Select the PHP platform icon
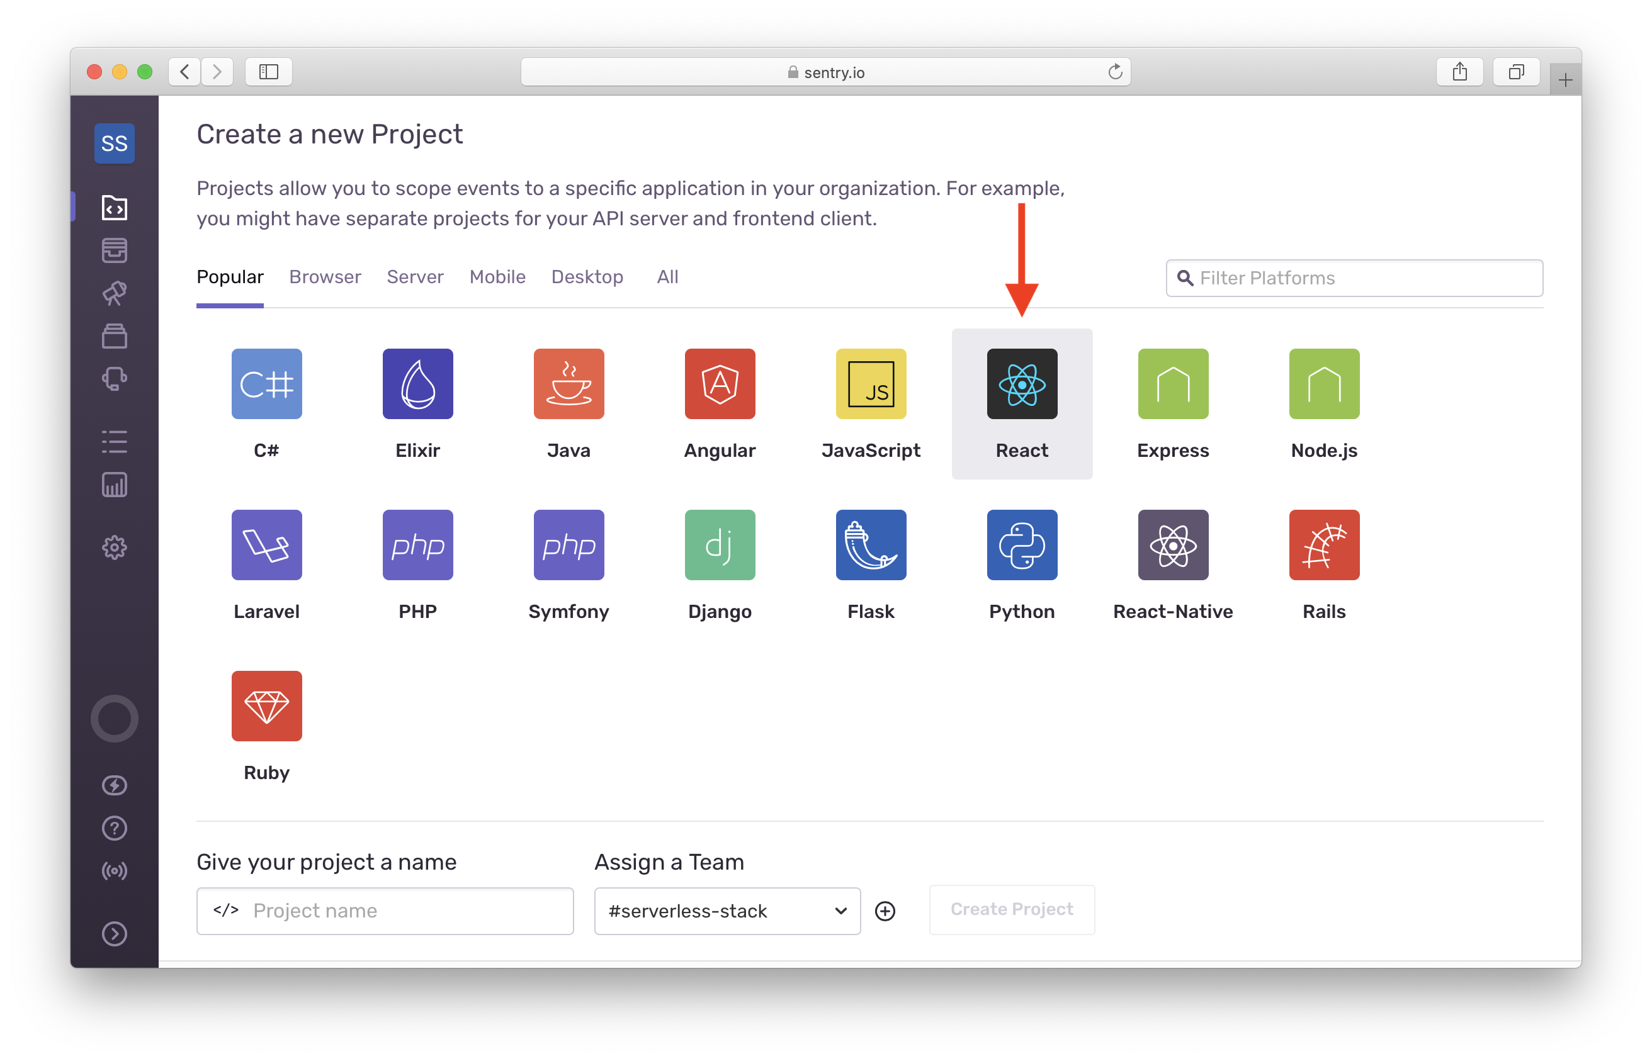1652x1061 pixels. (417, 545)
